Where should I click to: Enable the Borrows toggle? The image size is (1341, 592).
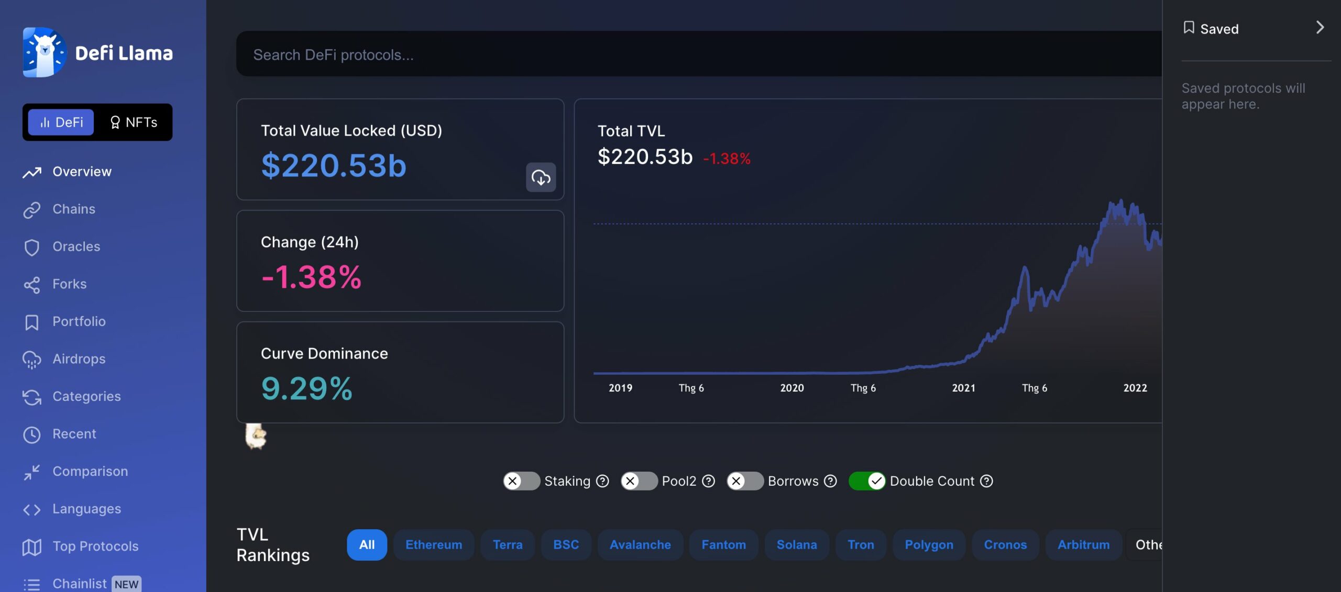point(745,481)
